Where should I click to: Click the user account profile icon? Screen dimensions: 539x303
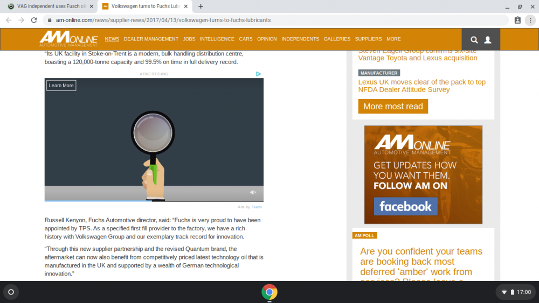click(487, 40)
